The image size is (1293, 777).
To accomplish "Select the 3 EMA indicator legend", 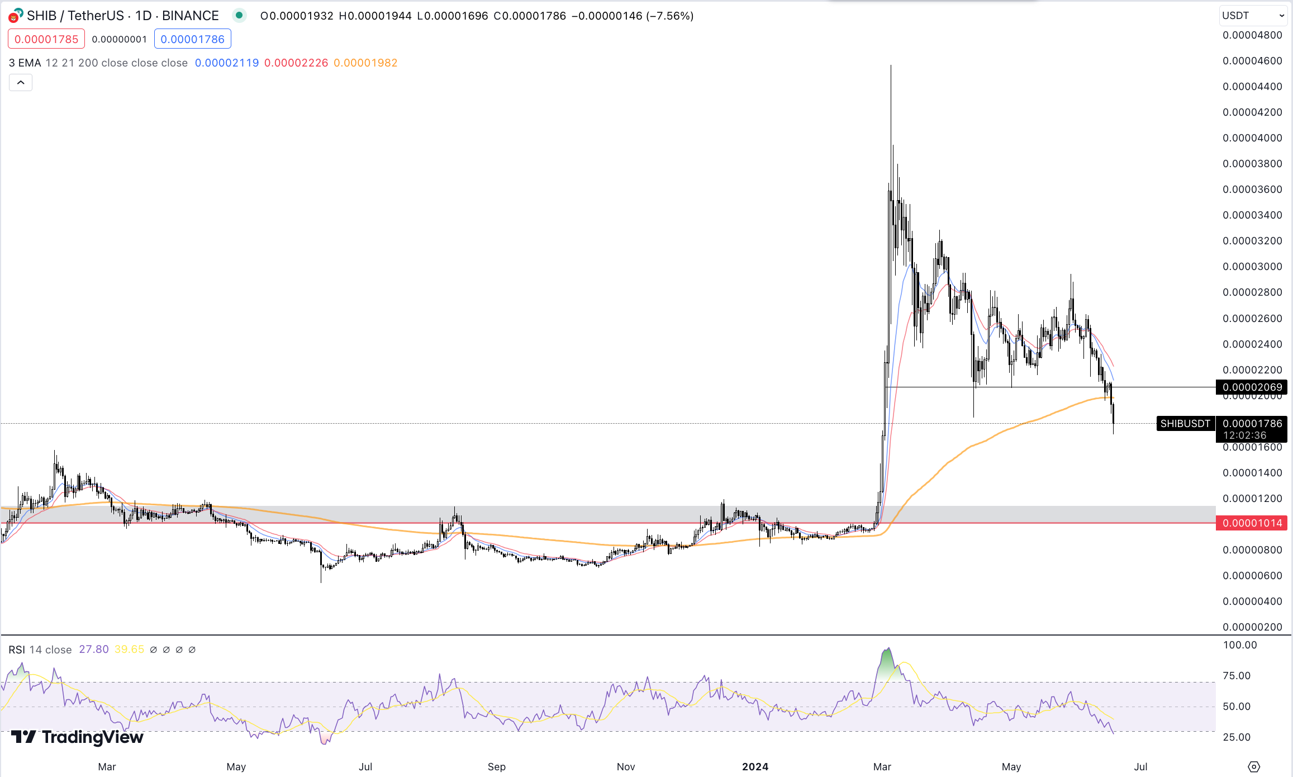I will coord(25,63).
